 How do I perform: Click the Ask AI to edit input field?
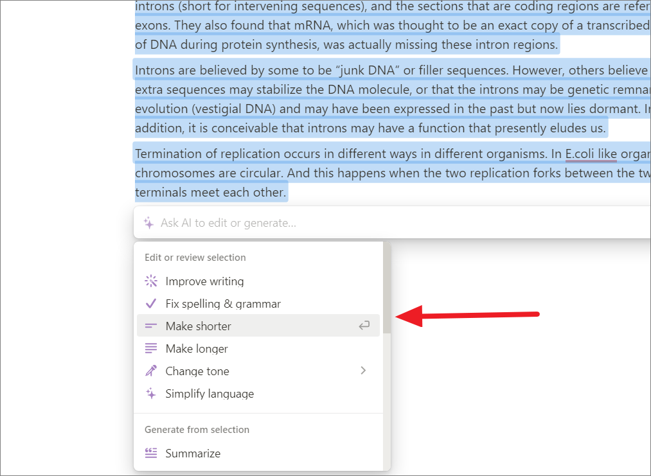coord(393,223)
